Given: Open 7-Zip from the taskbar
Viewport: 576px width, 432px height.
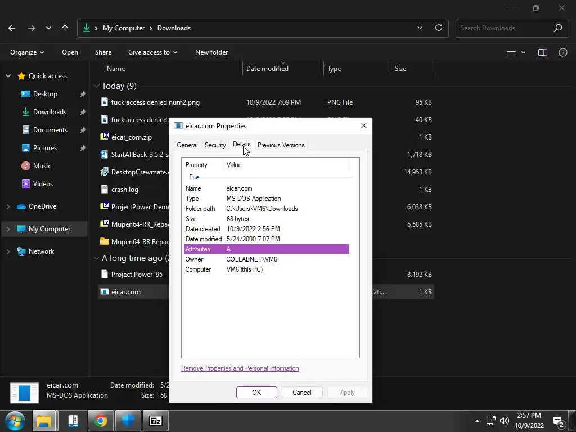Looking at the screenshot, I should click(x=155, y=421).
